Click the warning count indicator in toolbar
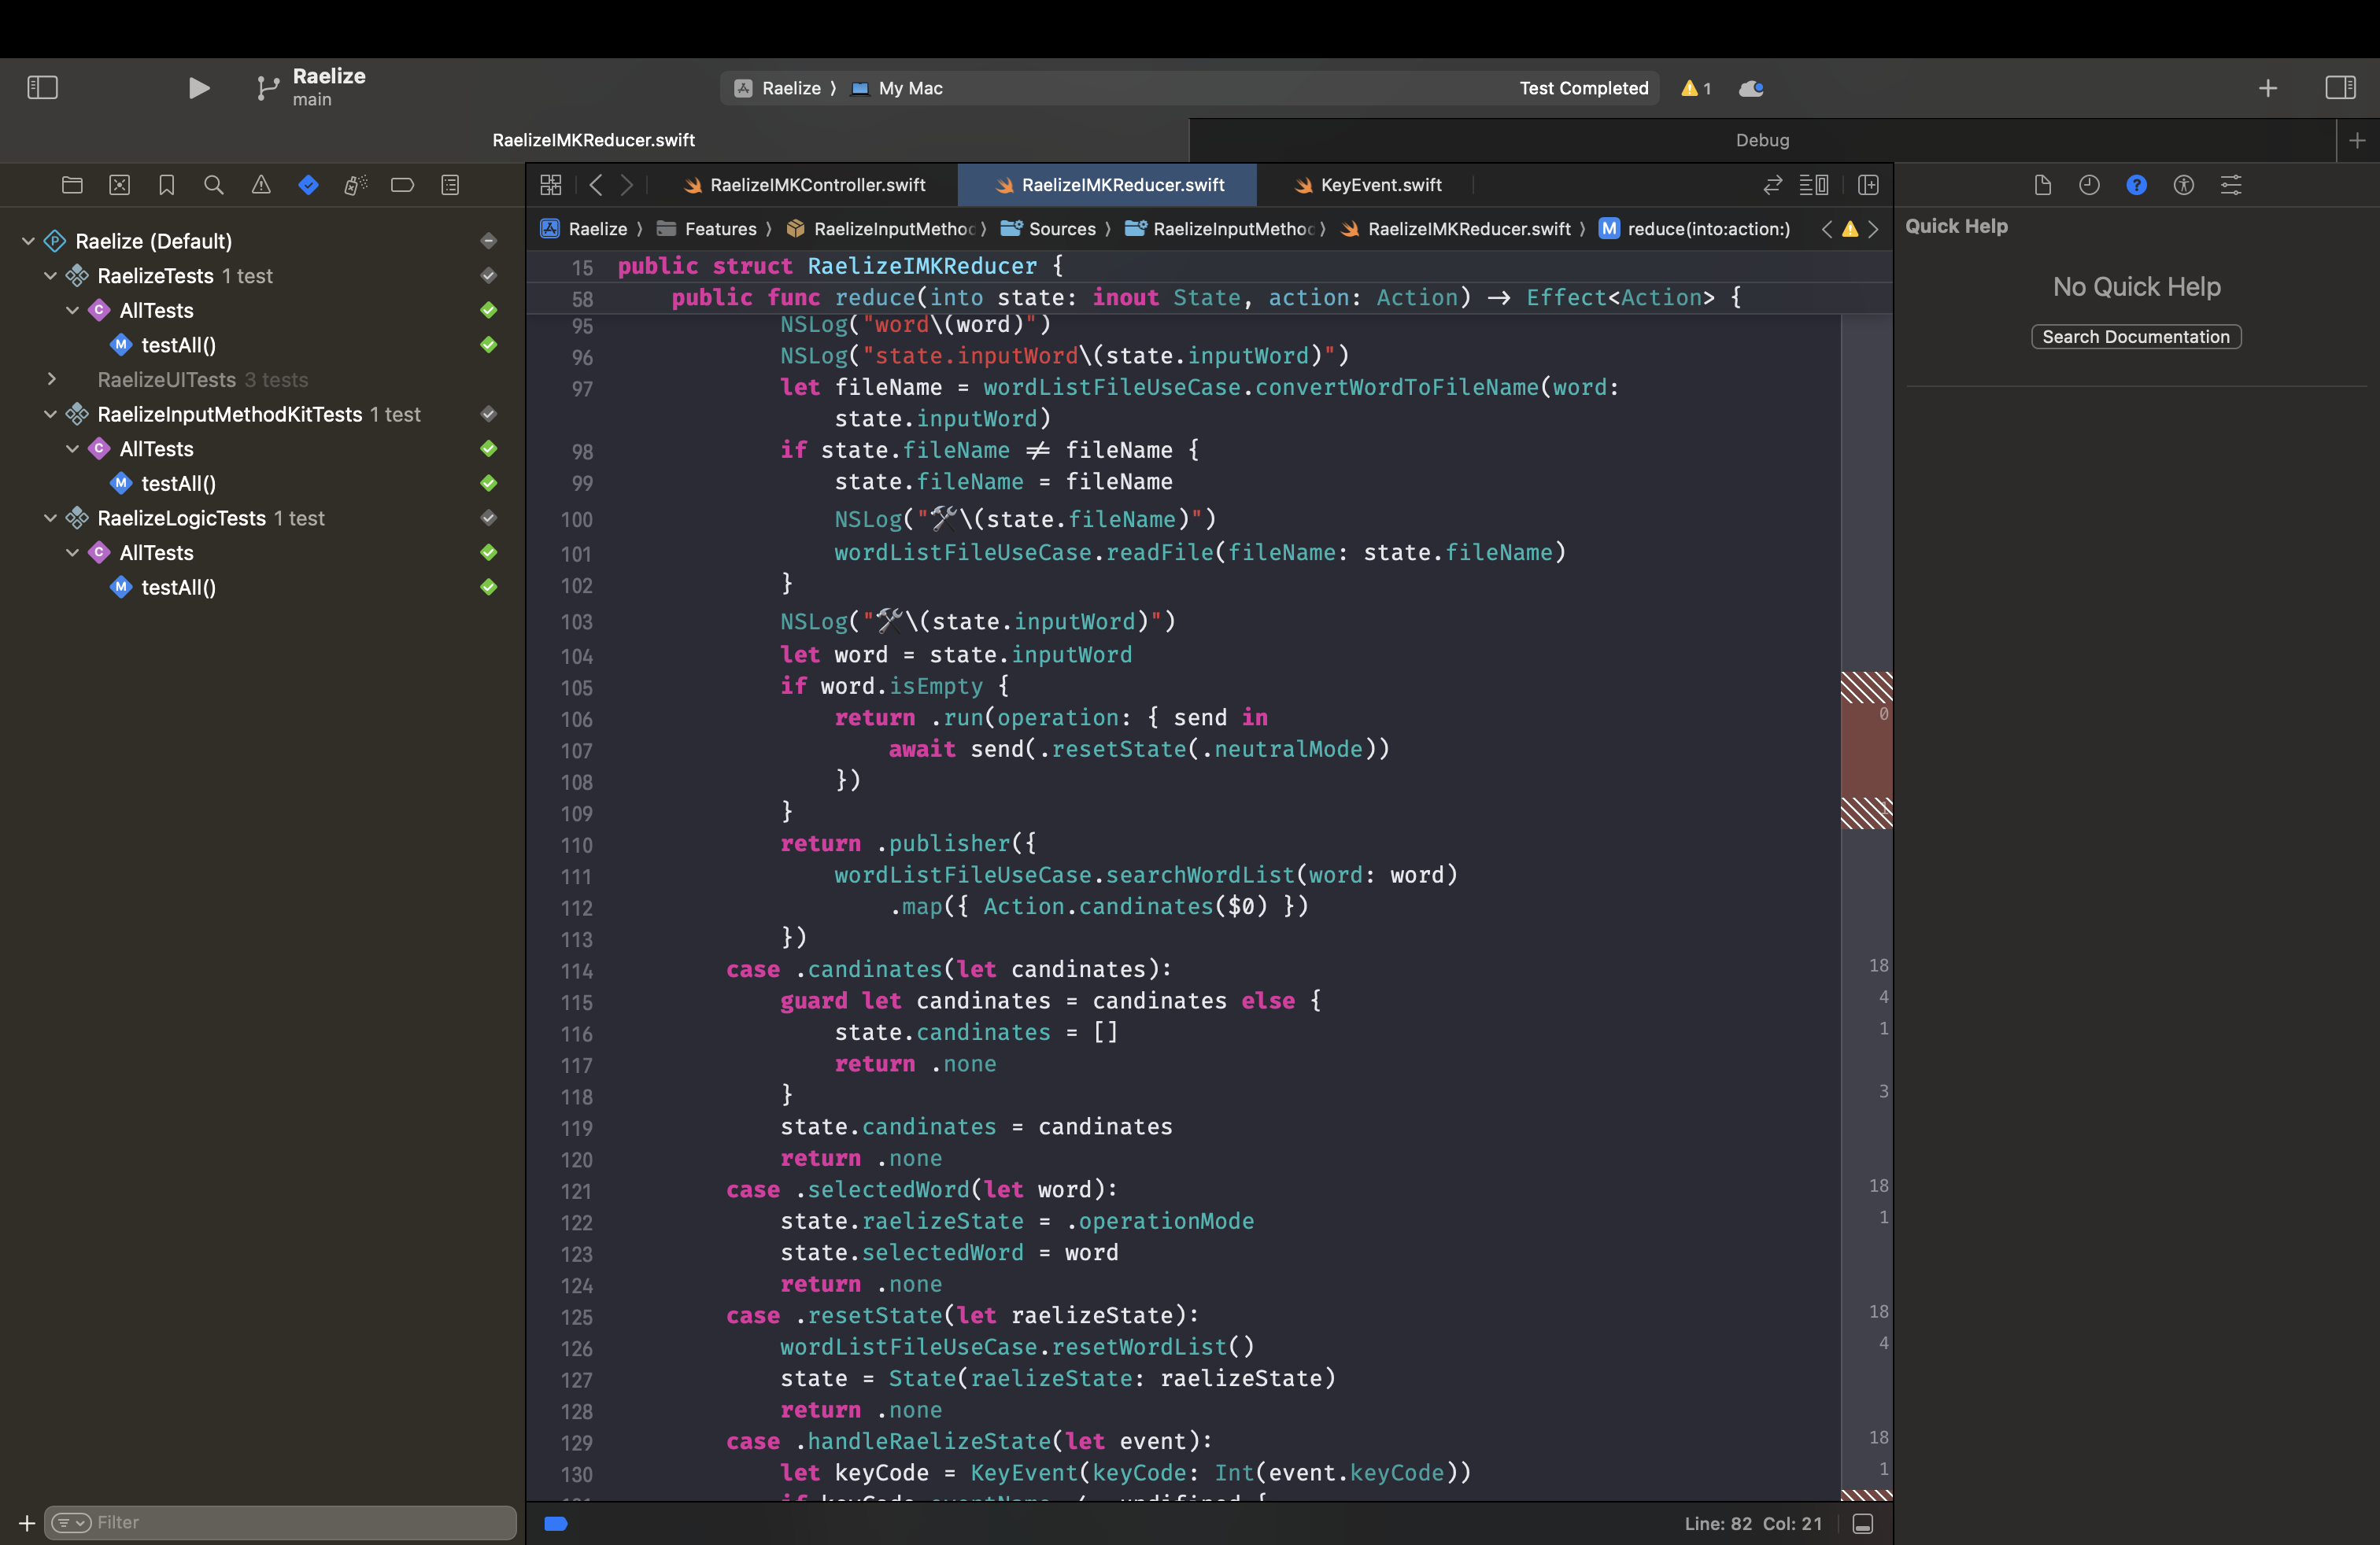The height and width of the screenshot is (1545, 2380). 1696,88
